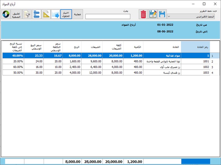Click the green refresh icon

6,14
